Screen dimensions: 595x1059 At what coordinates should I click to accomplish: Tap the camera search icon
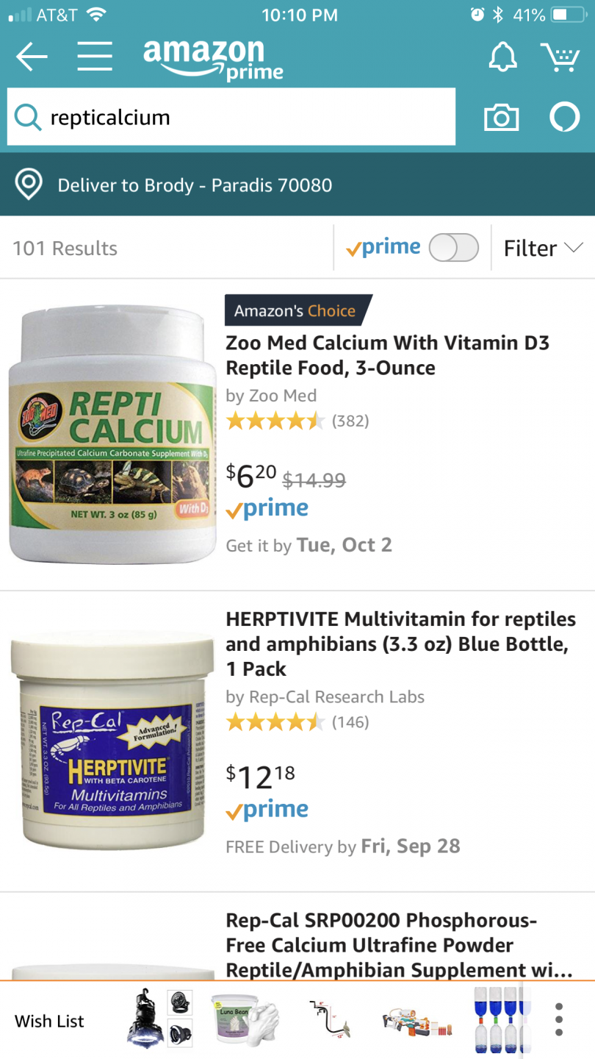click(501, 118)
